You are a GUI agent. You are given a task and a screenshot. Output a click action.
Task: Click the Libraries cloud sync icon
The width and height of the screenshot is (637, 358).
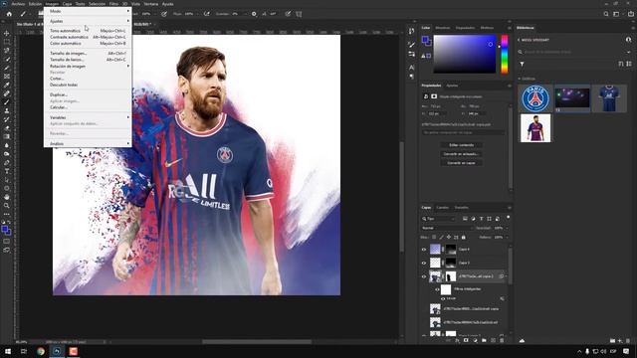point(522,340)
